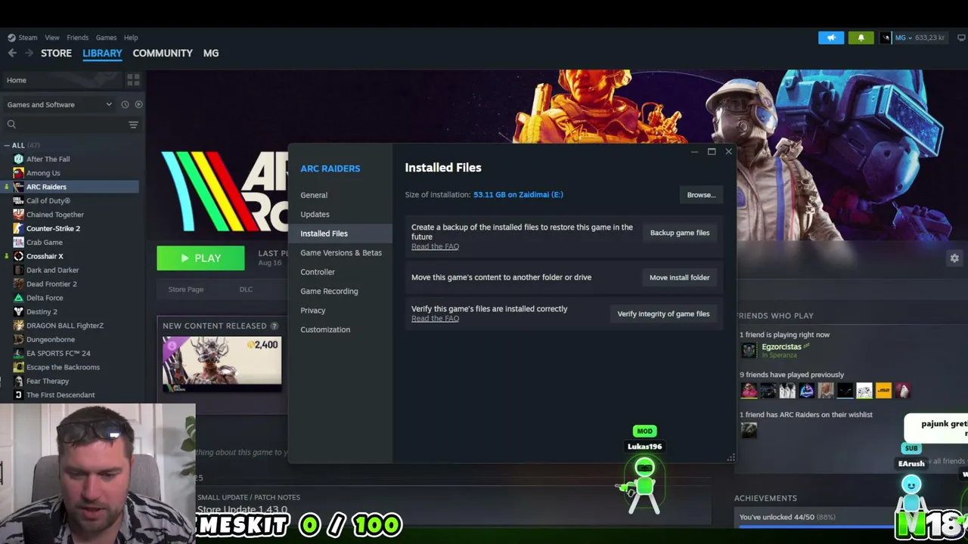Open the Help menu

tap(131, 38)
